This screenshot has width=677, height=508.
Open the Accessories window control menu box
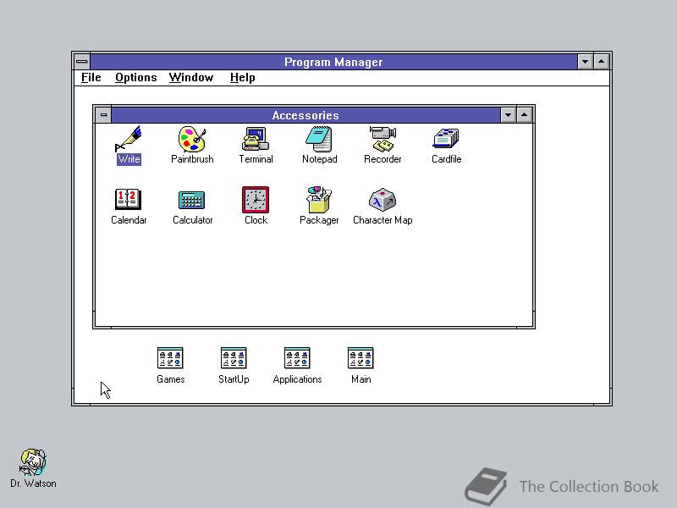pos(103,115)
